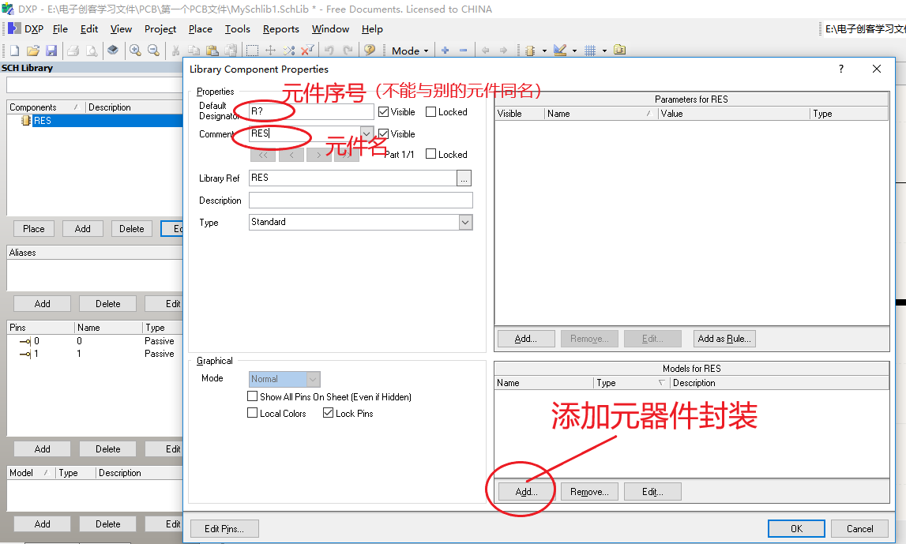906x544 pixels.
Task: Open the Type dropdown showing Standard
Action: [x=466, y=222]
